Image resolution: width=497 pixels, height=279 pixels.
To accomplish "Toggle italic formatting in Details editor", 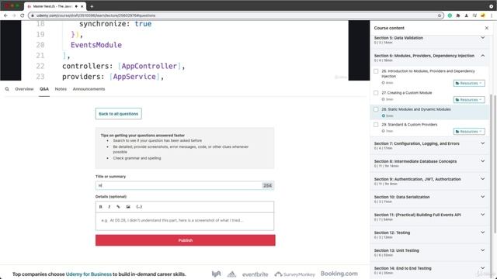I will pos(109,207).
